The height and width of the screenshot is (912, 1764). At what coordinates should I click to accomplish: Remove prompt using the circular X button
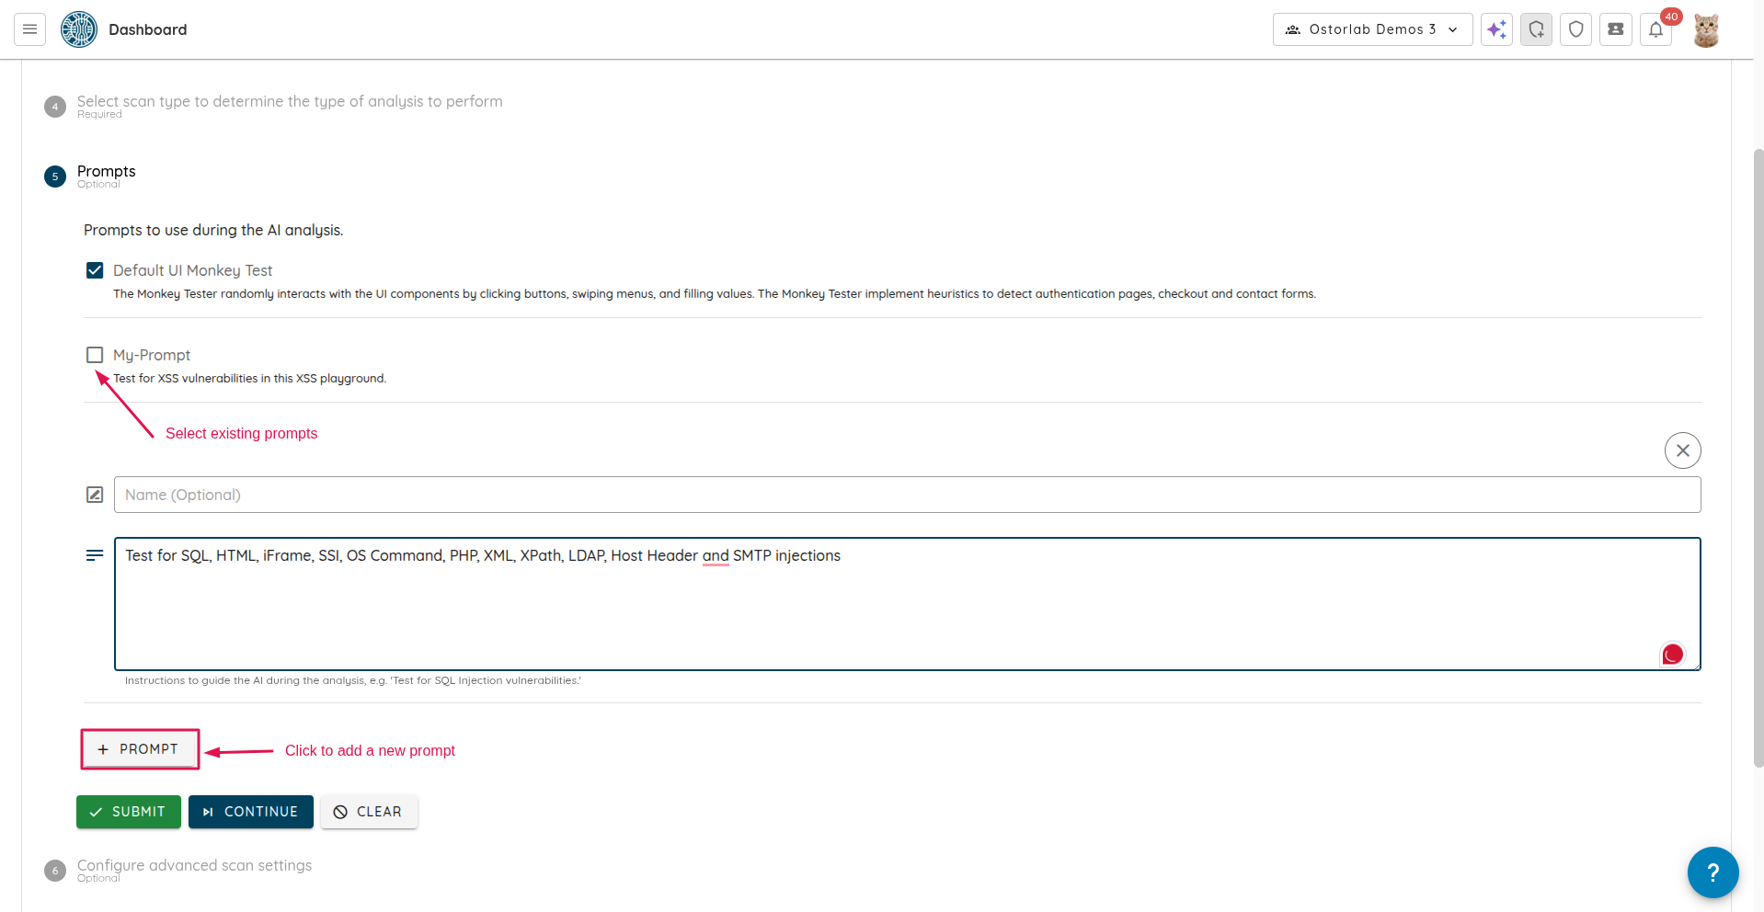pos(1682,450)
